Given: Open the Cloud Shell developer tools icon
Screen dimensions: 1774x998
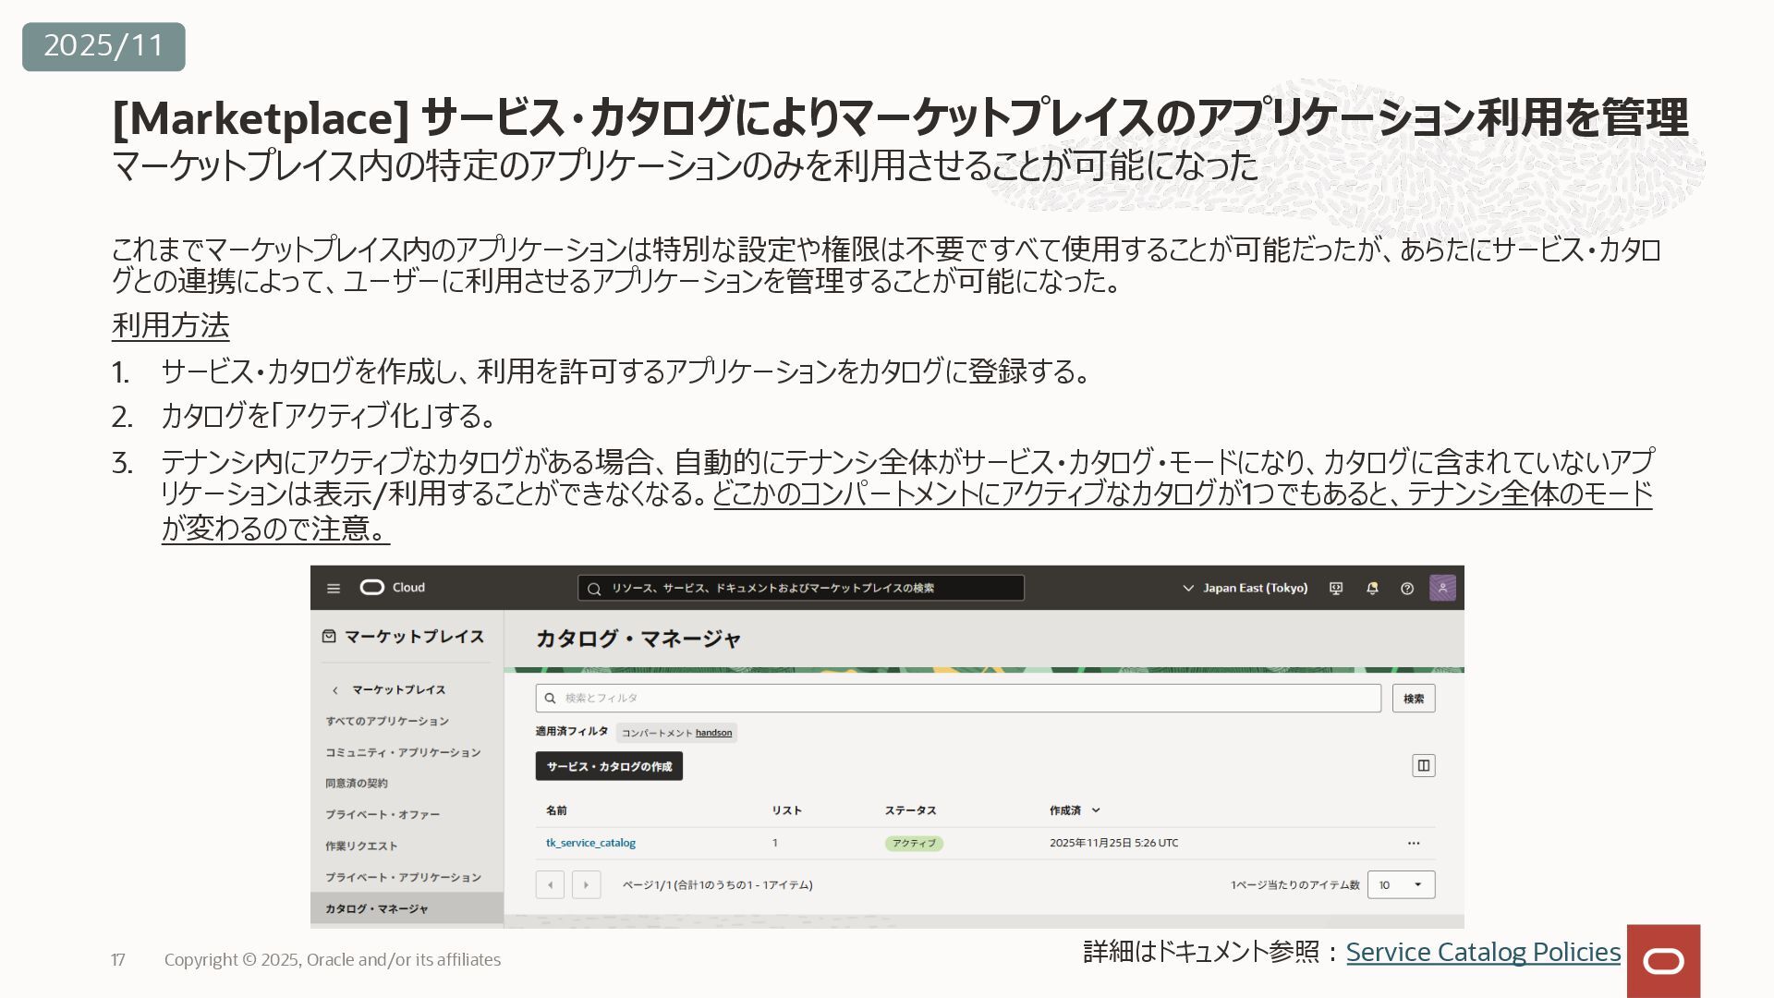Looking at the screenshot, I should tap(1336, 589).
